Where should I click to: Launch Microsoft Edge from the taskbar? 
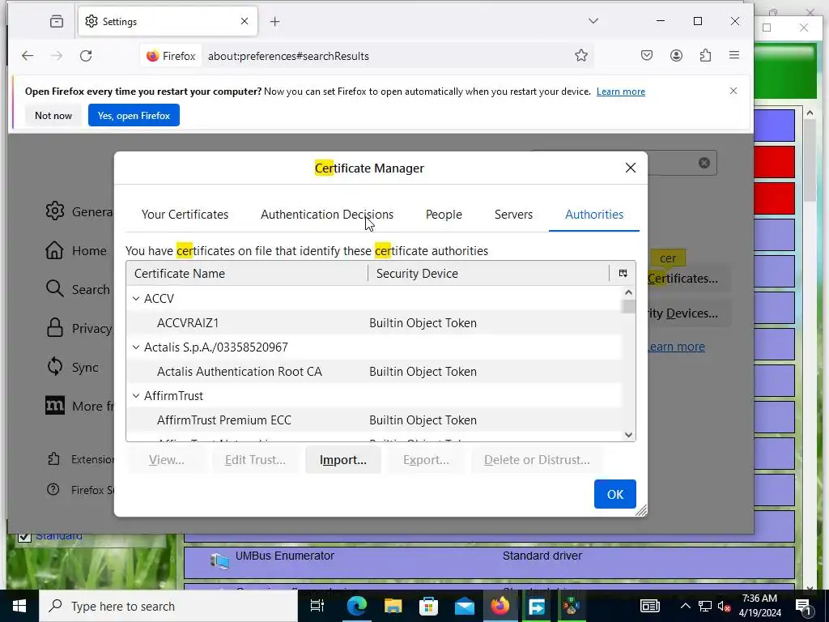(357, 606)
